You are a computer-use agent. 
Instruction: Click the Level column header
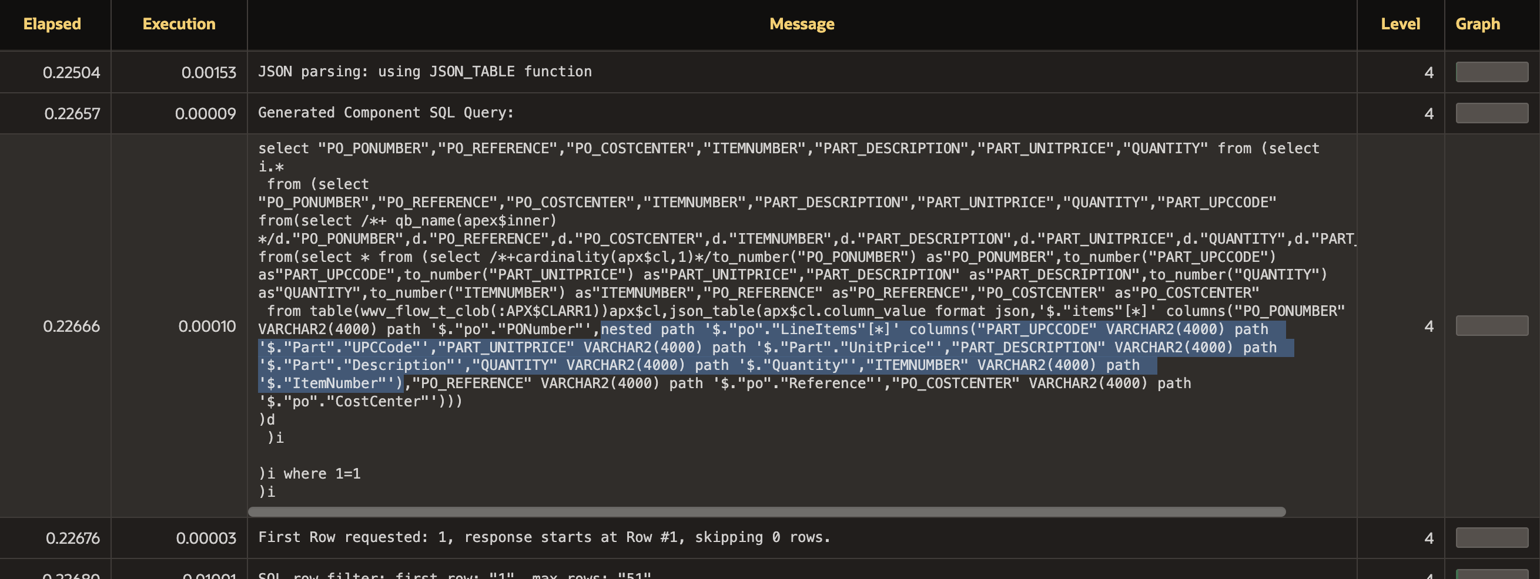[x=1400, y=24]
